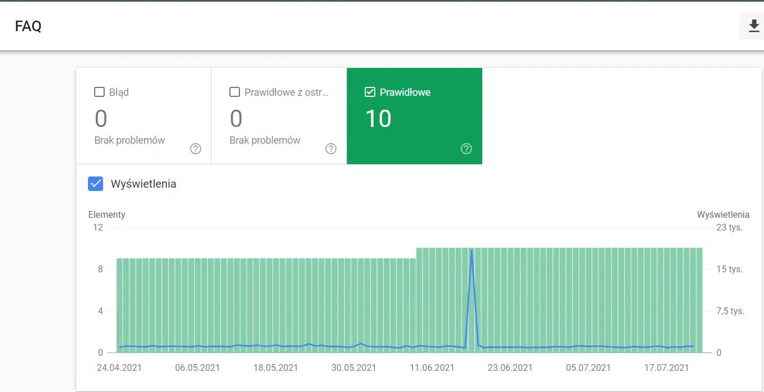Click the 30.05.2021 date label
Viewport: 764px width, 392px height.
click(354, 368)
